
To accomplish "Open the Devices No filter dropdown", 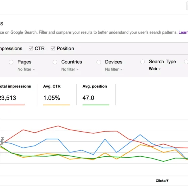I will 114,69.
